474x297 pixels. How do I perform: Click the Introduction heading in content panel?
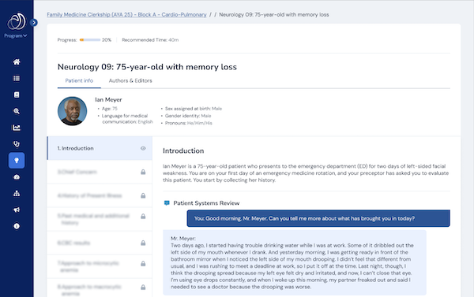pyautogui.click(x=183, y=150)
